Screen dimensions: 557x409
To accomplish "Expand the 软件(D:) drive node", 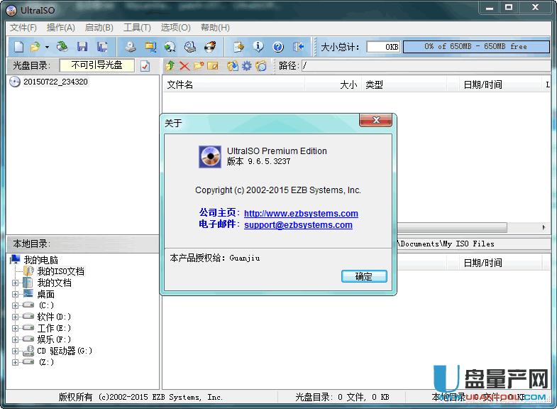I will click(16, 317).
